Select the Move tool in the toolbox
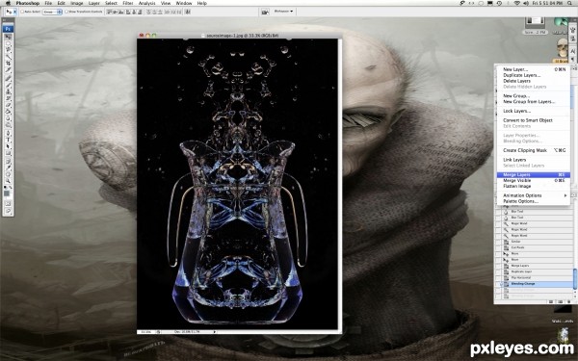The image size is (578, 361). pos(8,37)
